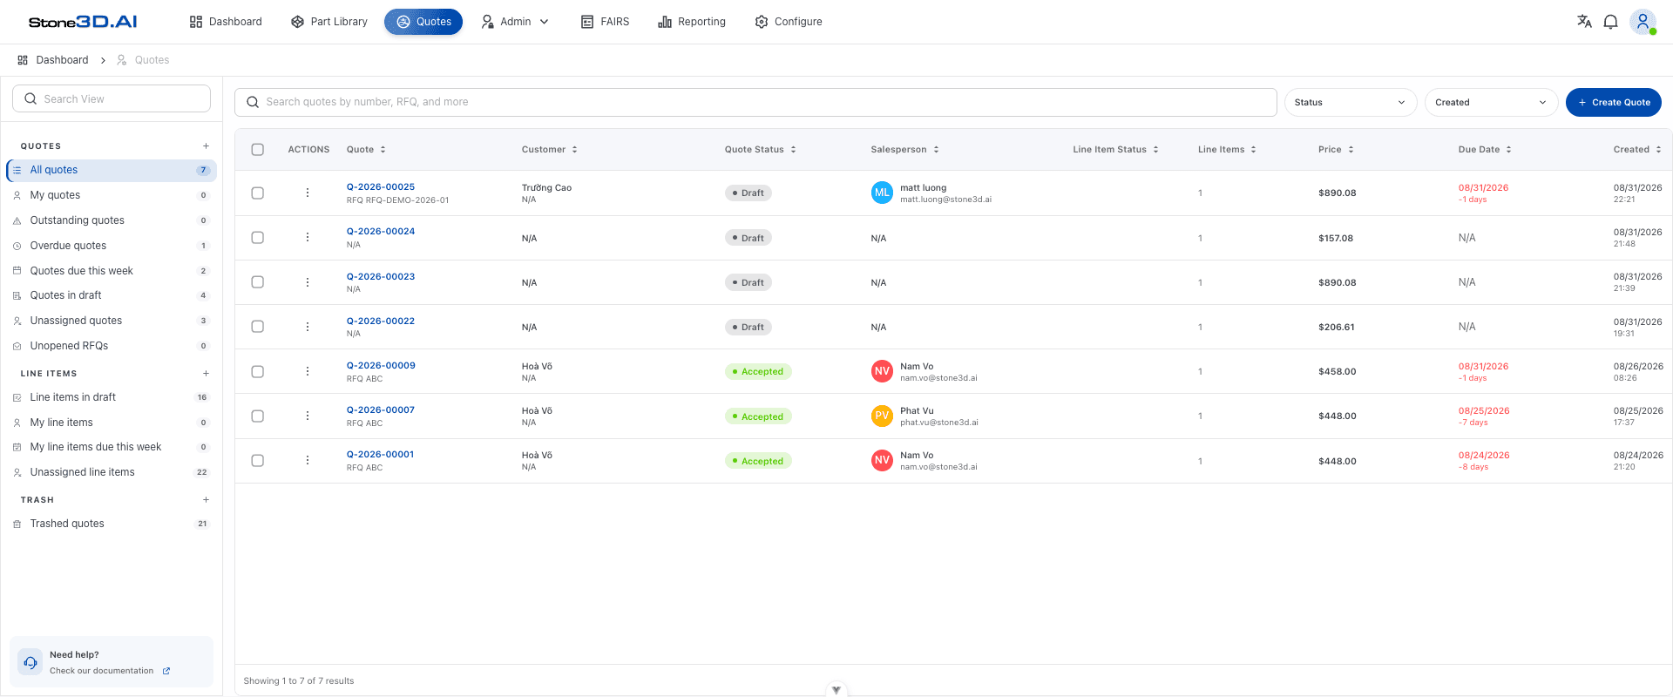Click the Stone3D.AI logo
Screen dimensions: 1673x697
point(83,22)
